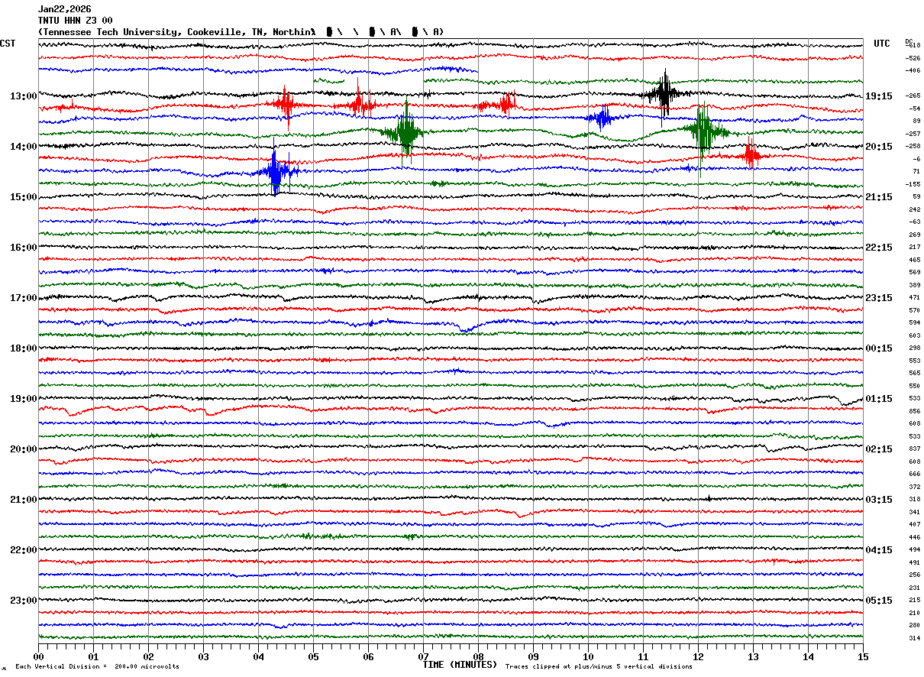The height and width of the screenshot is (677, 924).
Task: Click the 12 minute tick label
Action: pos(698,656)
